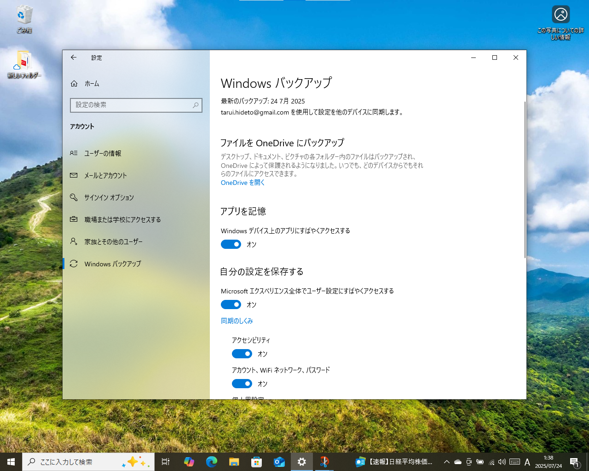Viewport: 589px width, 471px height.
Task: Open the touch keyboard from system tray
Action: pyautogui.click(x=514, y=462)
